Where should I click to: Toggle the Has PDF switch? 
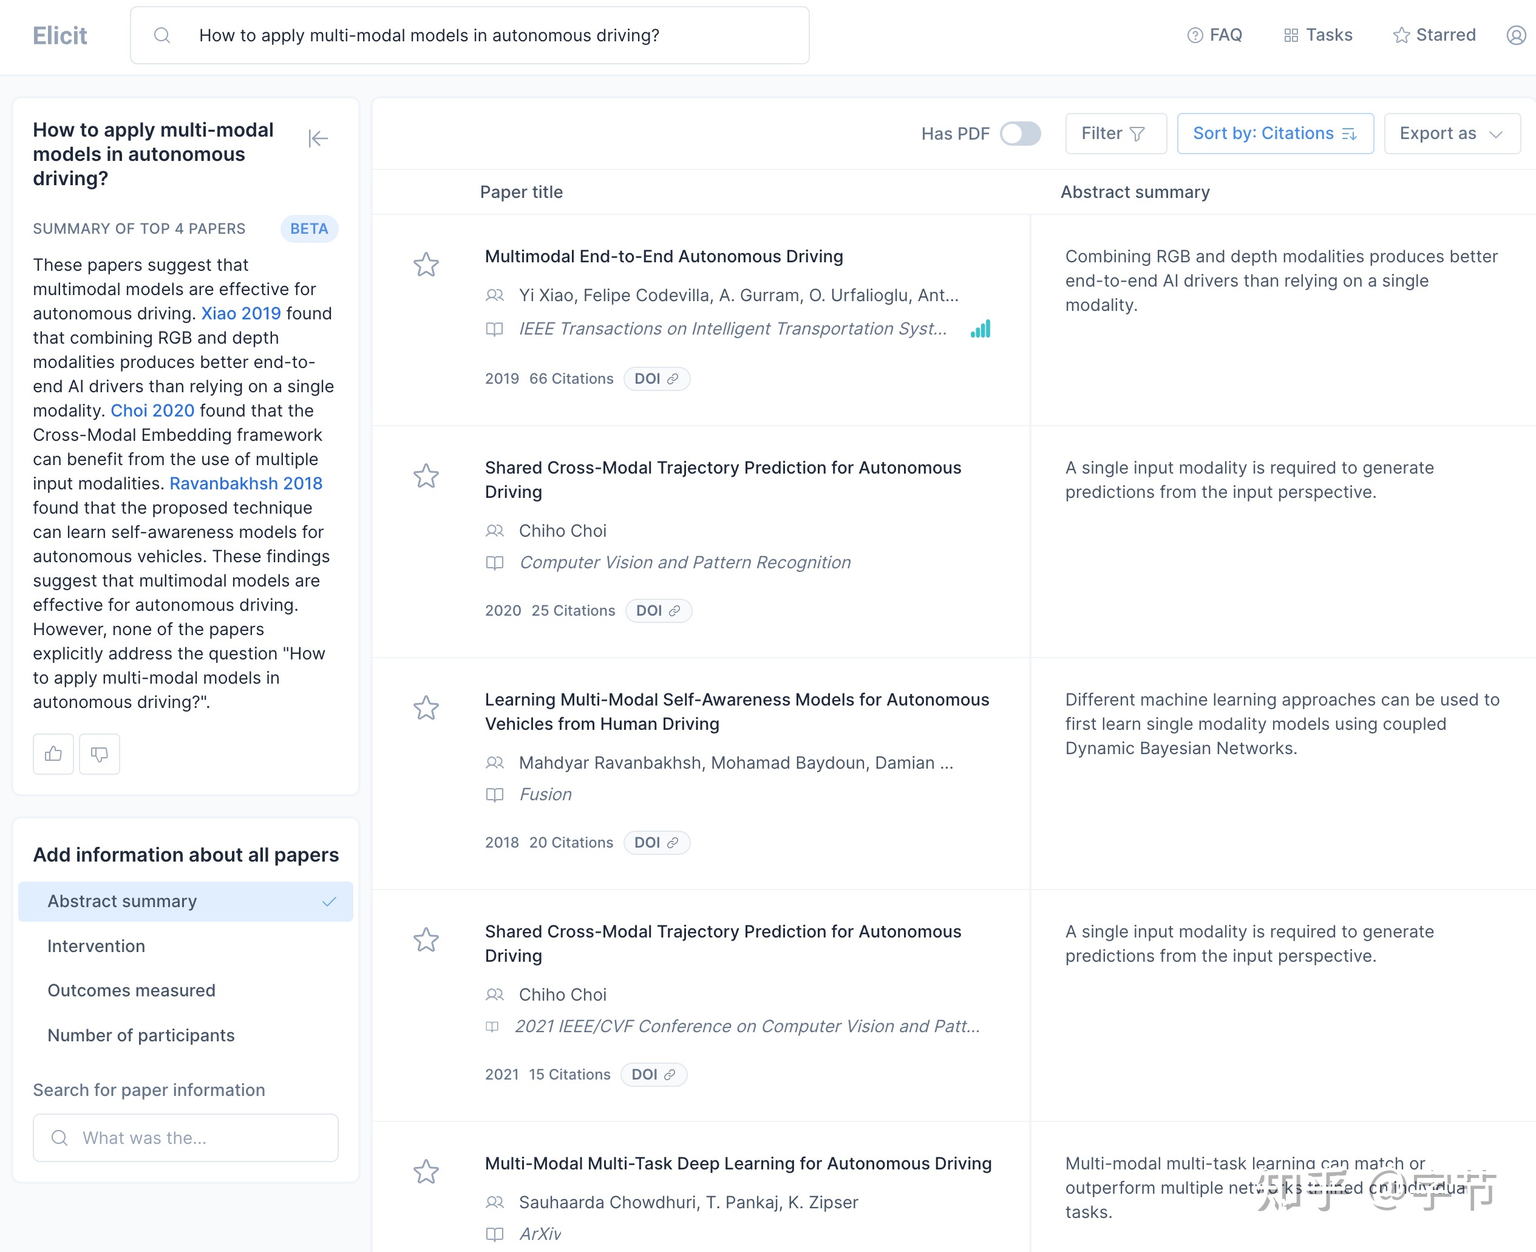pyautogui.click(x=1020, y=134)
